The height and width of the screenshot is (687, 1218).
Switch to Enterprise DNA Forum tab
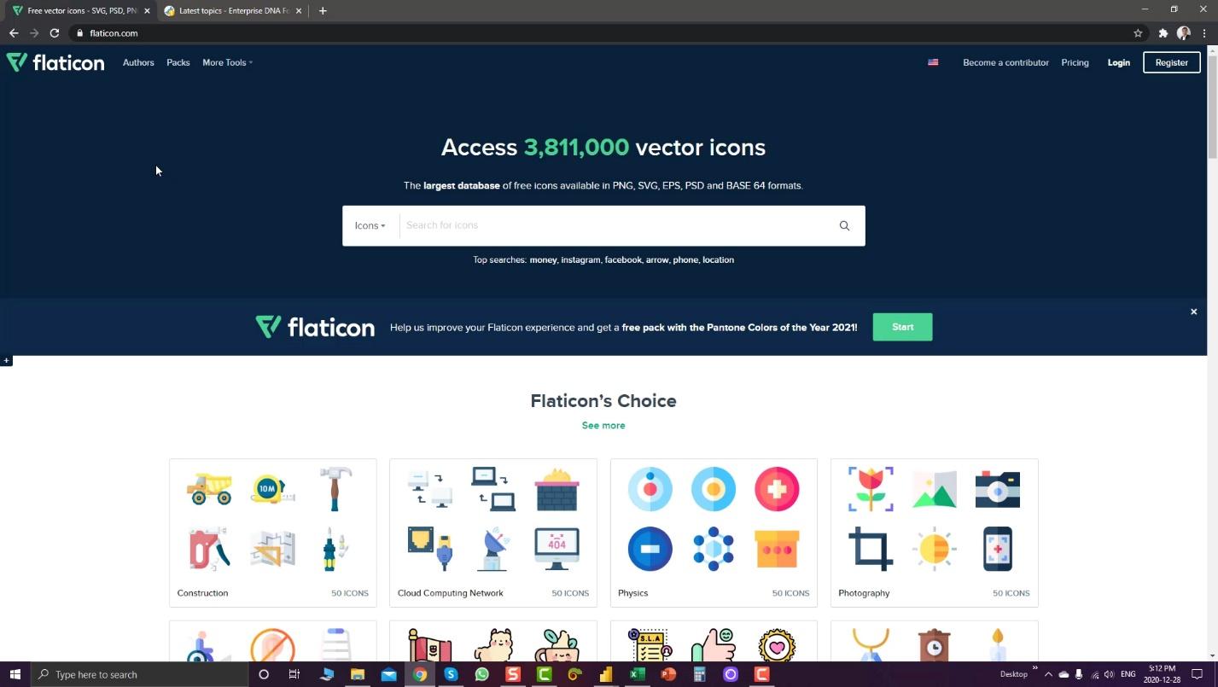233,11
